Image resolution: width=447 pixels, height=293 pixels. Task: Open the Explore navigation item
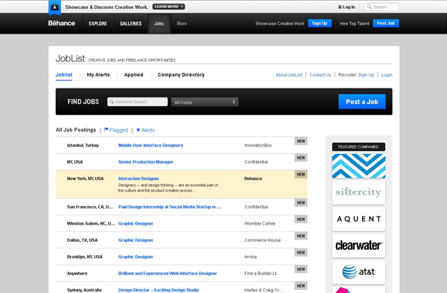98,24
